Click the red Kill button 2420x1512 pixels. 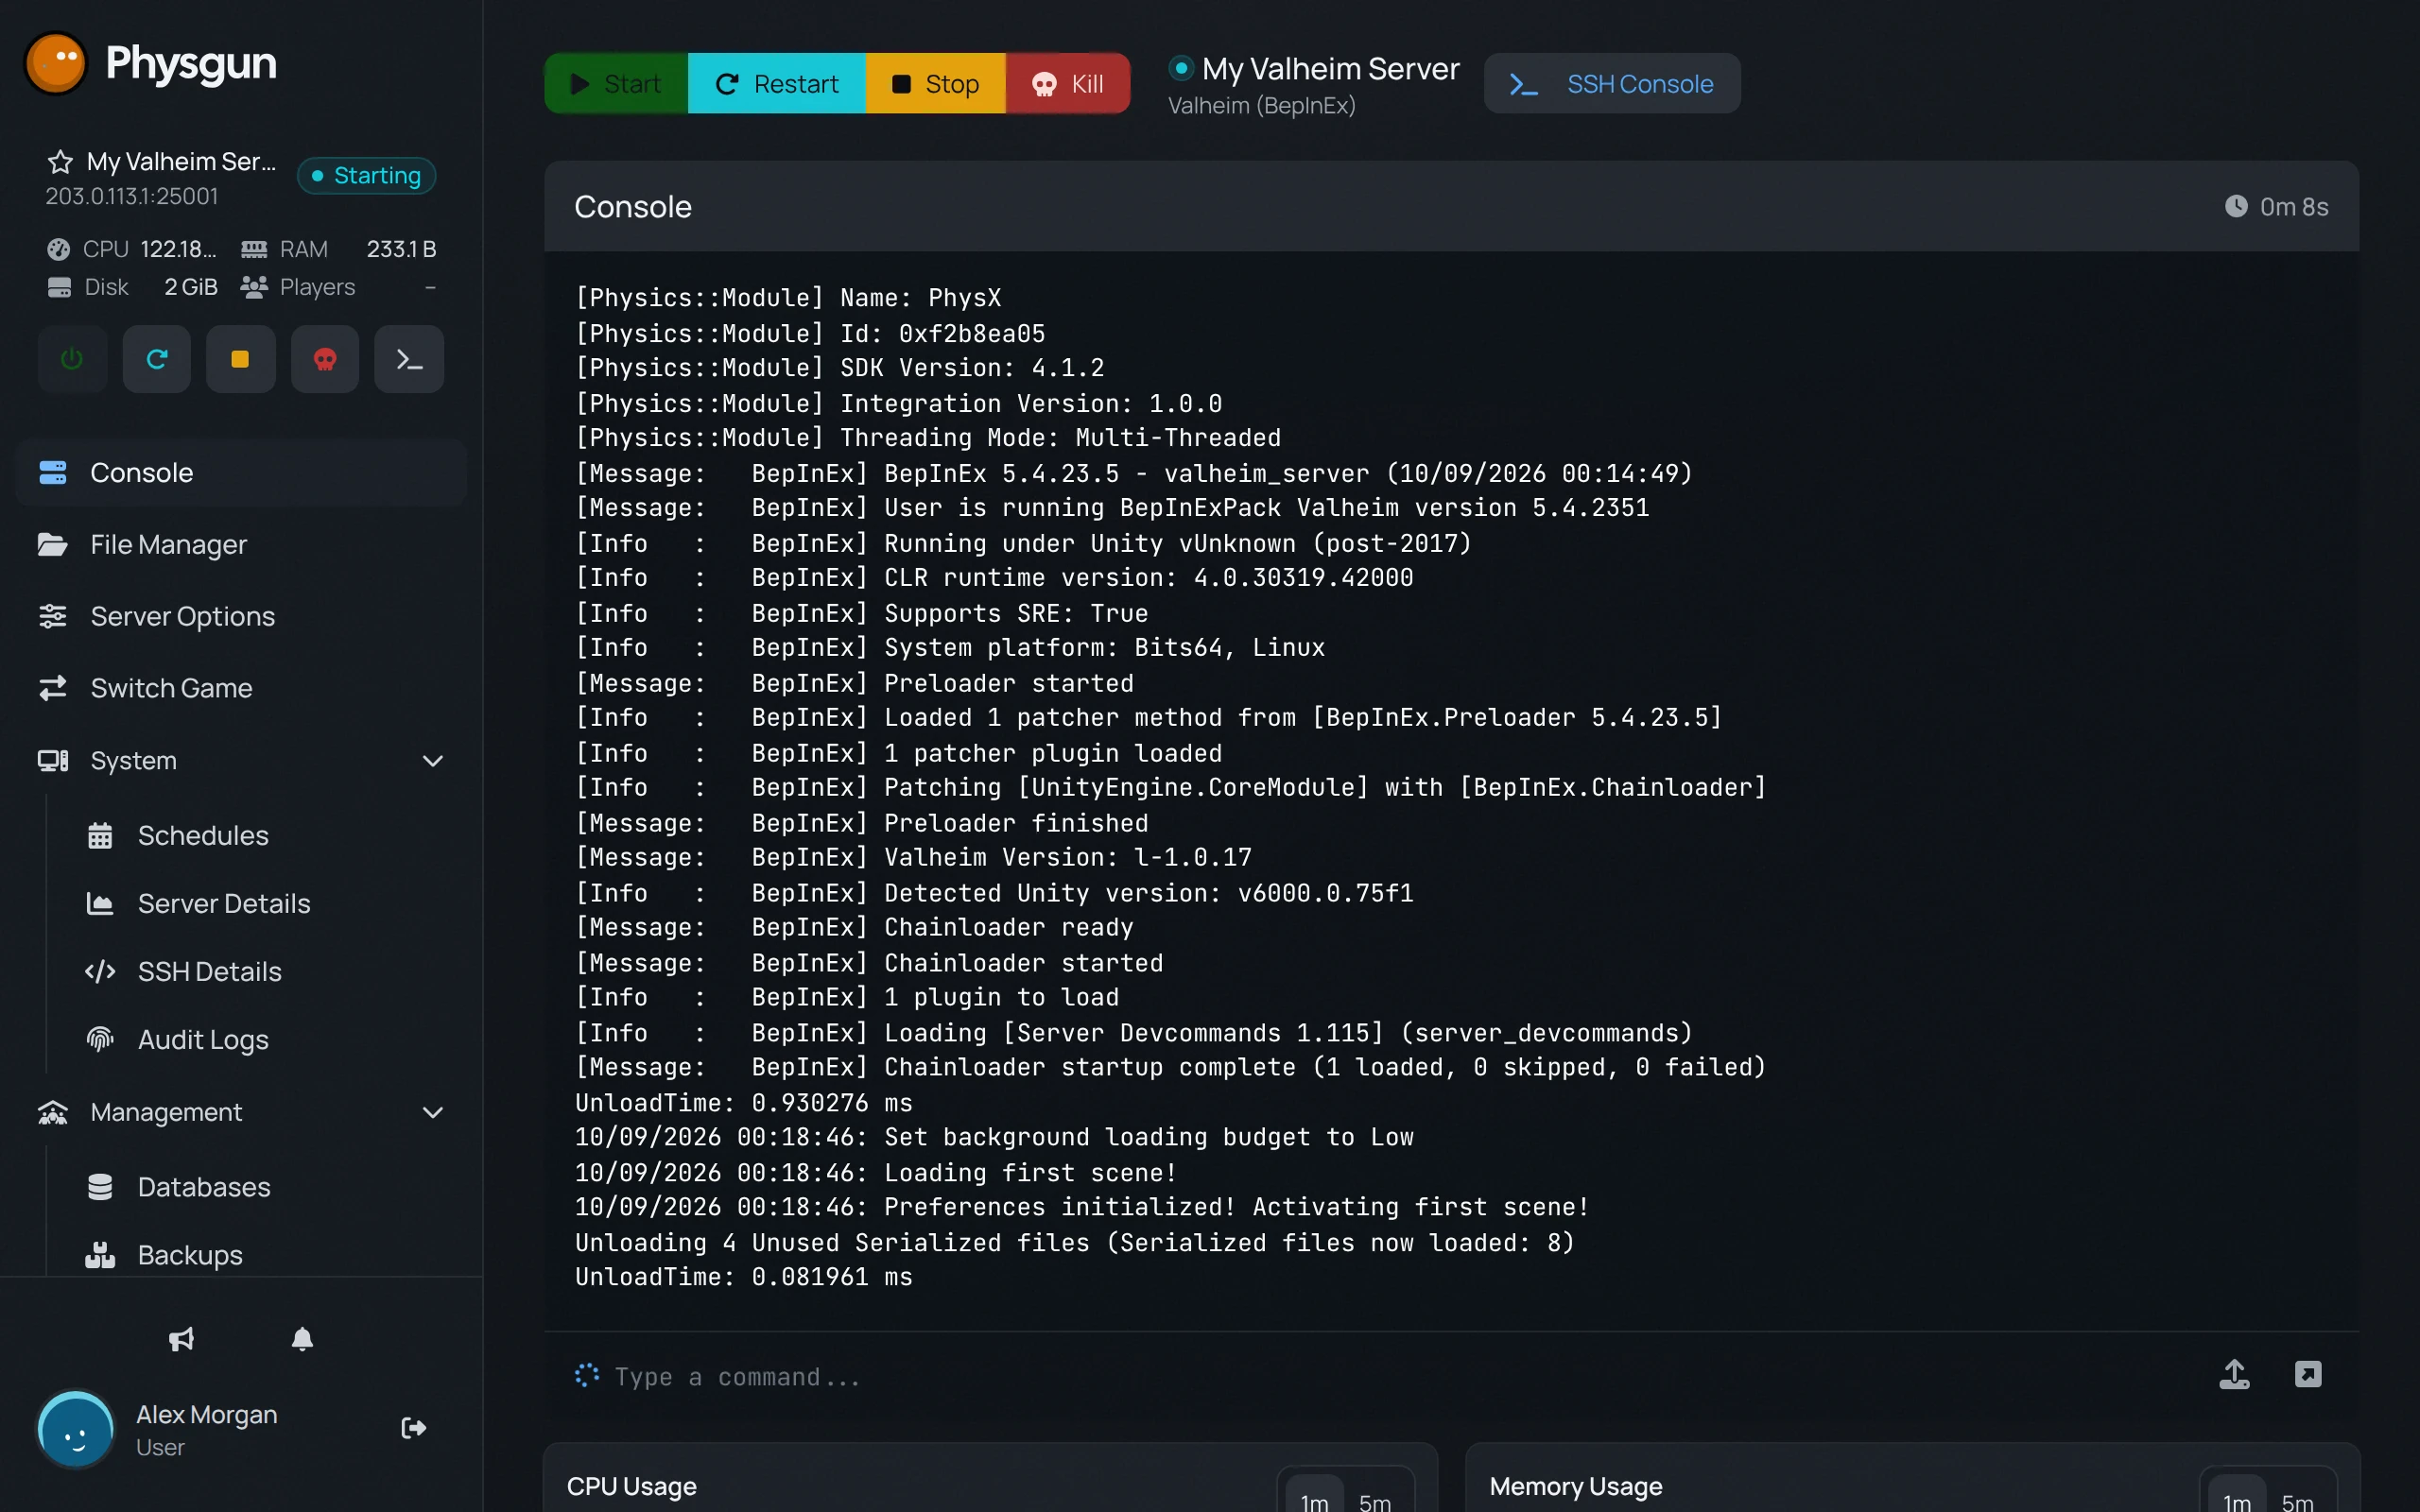coord(1067,83)
